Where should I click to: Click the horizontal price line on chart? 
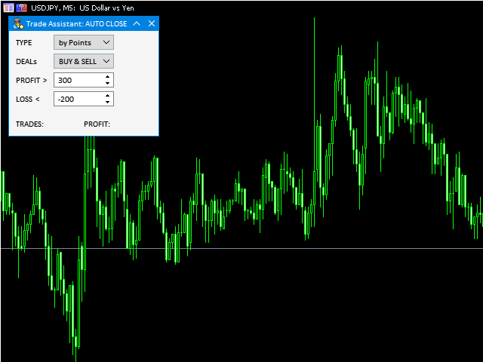302,248
